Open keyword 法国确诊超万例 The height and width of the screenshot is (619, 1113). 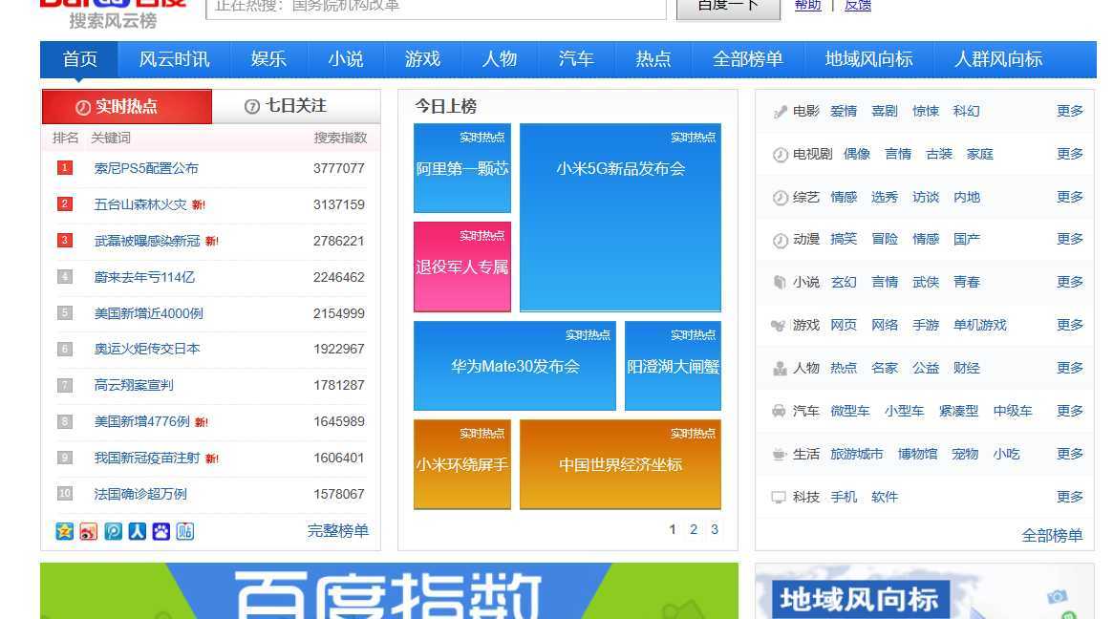pos(140,493)
